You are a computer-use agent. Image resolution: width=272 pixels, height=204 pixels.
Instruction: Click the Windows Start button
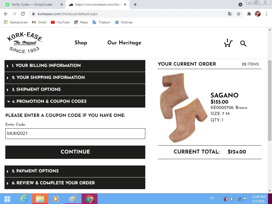point(7,199)
